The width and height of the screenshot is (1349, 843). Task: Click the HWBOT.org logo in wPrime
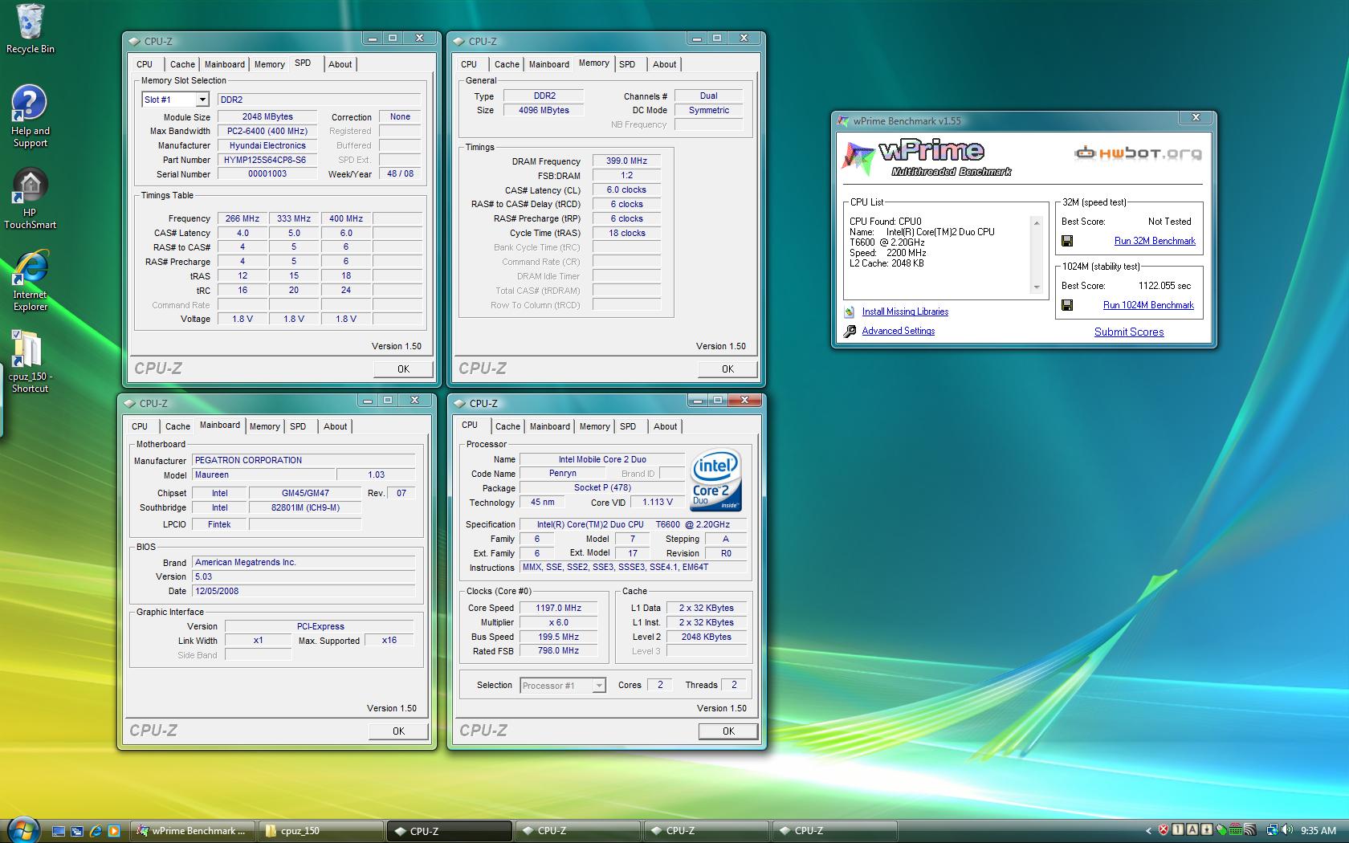click(1138, 153)
